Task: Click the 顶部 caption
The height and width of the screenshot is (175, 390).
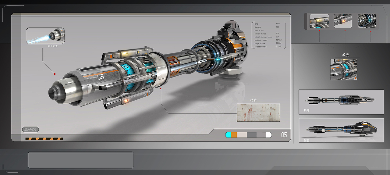Action: [306, 110]
